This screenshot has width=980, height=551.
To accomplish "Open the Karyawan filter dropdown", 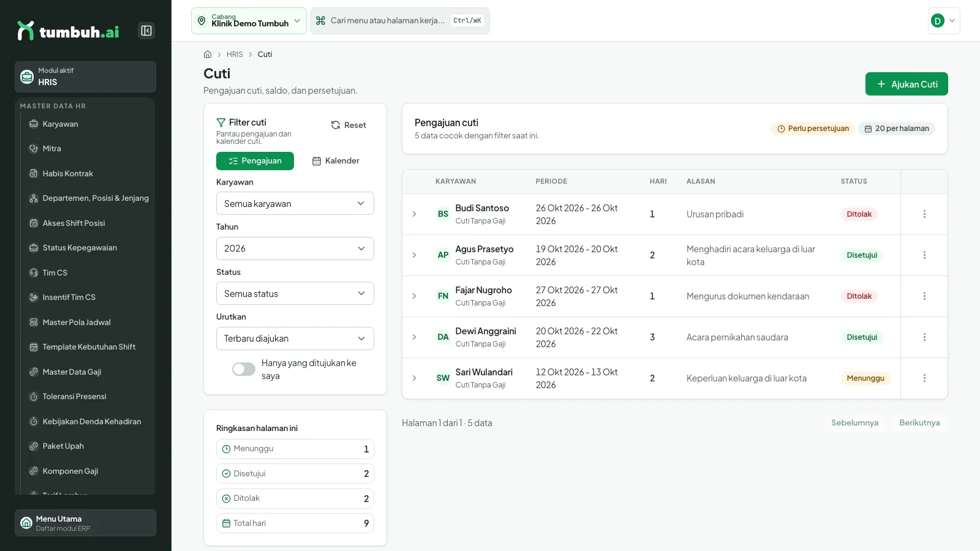I will pos(295,203).
